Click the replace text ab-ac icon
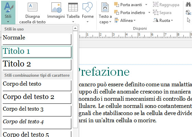The image size is (192, 137). click(x=188, y=12)
